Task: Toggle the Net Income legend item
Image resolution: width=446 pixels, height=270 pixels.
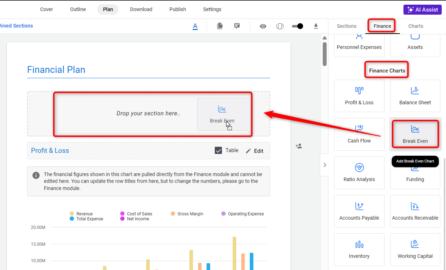Action: pos(135,219)
